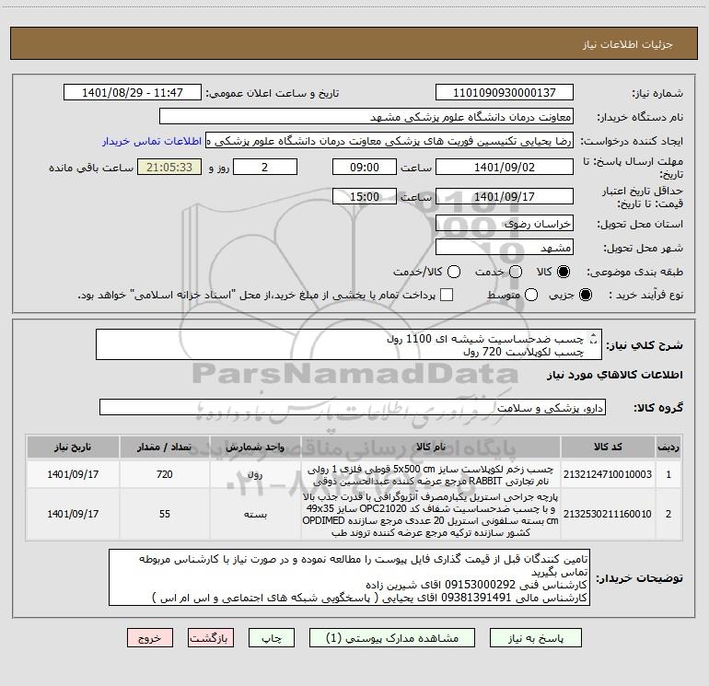Open مشاهده مدارک پیوستی (1) attachments
The height and width of the screenshot is (686, 709).
[x=391, y=637]
